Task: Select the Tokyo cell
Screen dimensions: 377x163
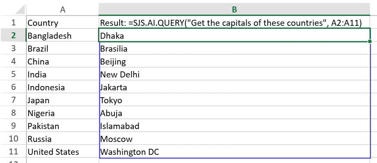Action: pos(234,100)
